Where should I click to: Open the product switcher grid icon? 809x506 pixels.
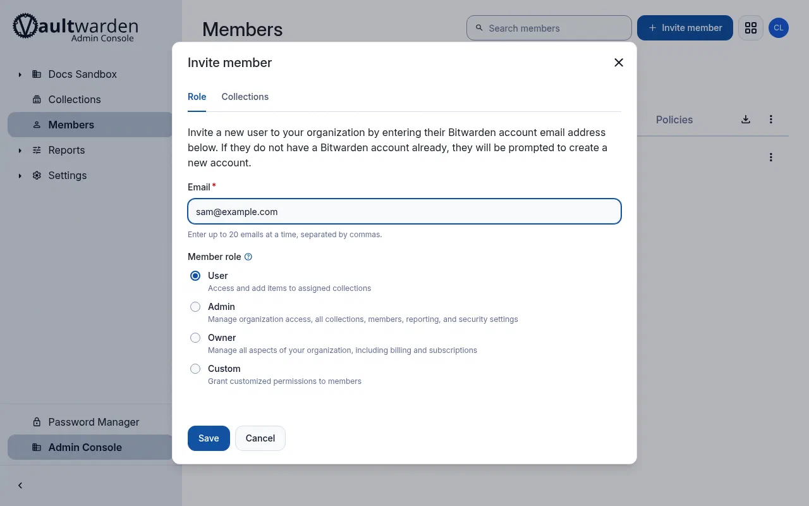click(751, 28)
